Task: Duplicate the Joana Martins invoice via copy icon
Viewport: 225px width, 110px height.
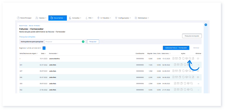Action: point(180,58)
